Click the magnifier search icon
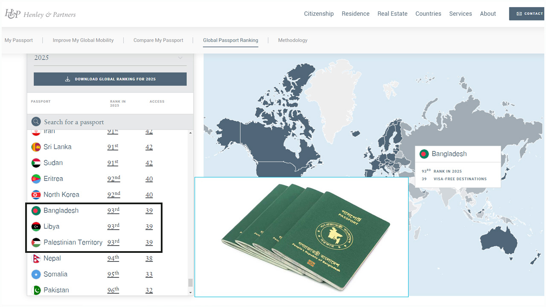Image resolution: width=546 pixels, height=307 pixels. (36, 122)
